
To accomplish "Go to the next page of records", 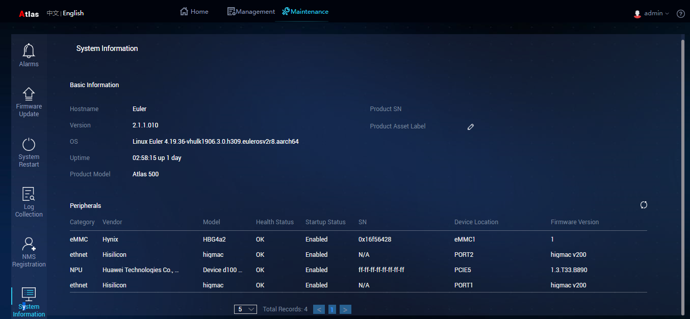I will [345, 309].
